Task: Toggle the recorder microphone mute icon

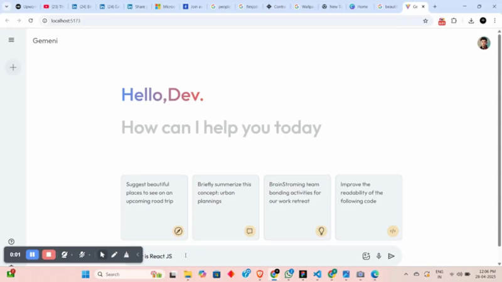Action: point(82,254)
